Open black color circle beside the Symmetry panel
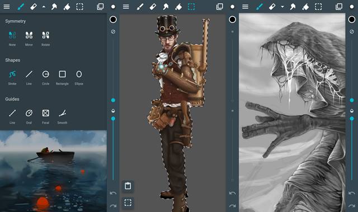 coord(113,20)
